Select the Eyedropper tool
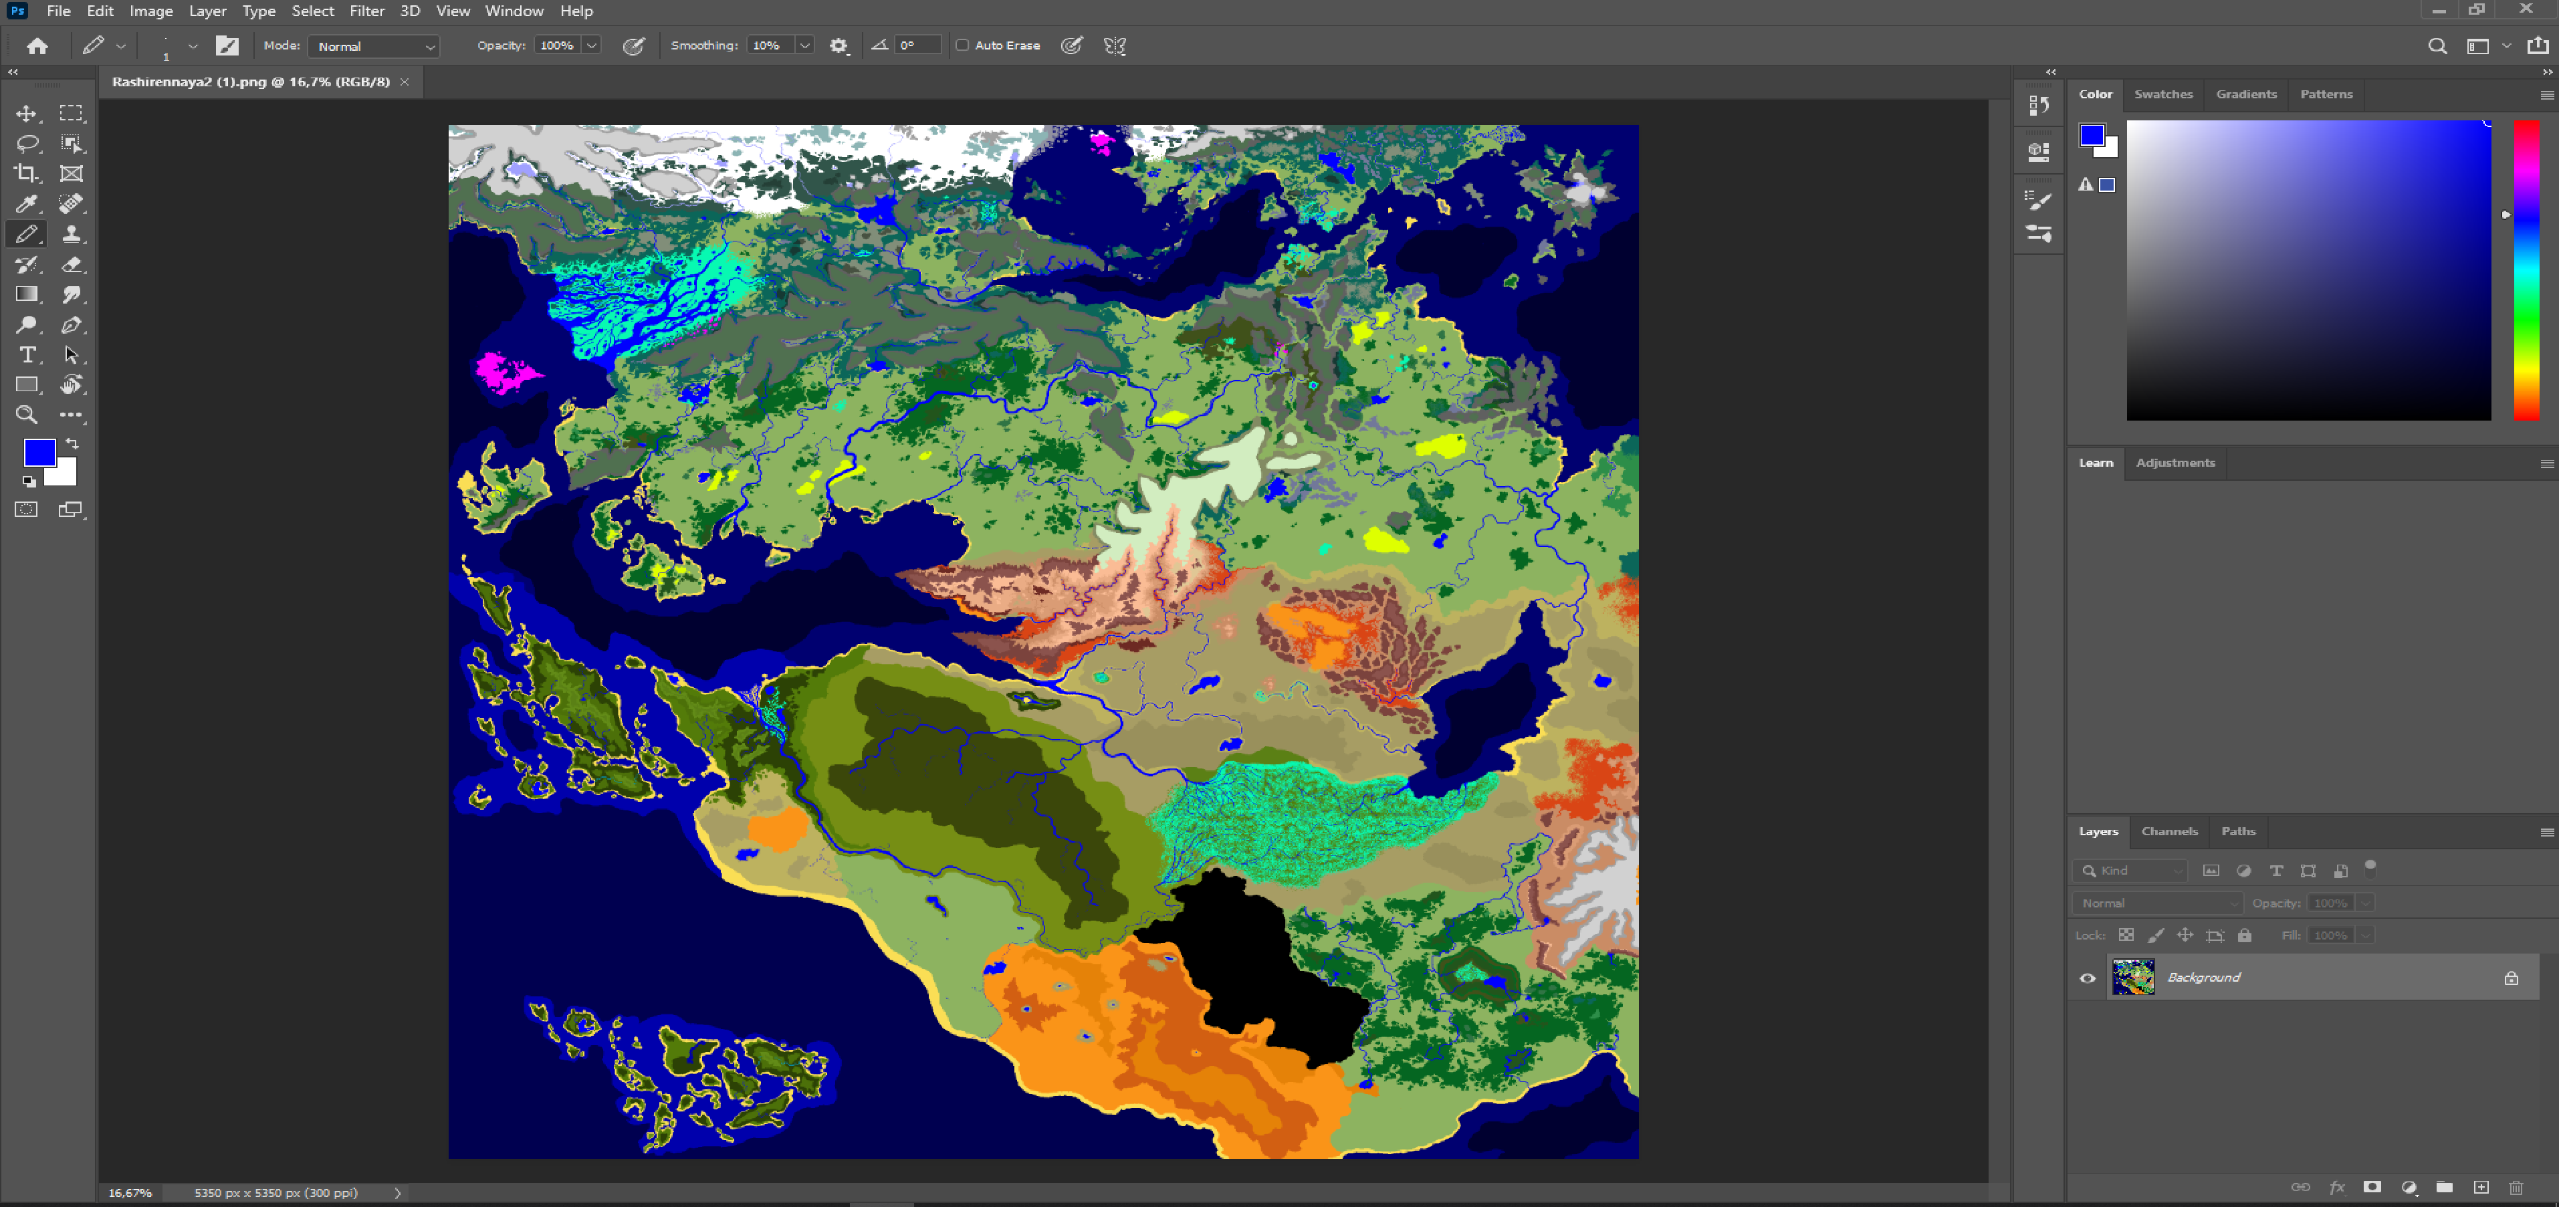Image resolution: width=2559 pixels, height=1207 pixels. click(x=27, y=205)
